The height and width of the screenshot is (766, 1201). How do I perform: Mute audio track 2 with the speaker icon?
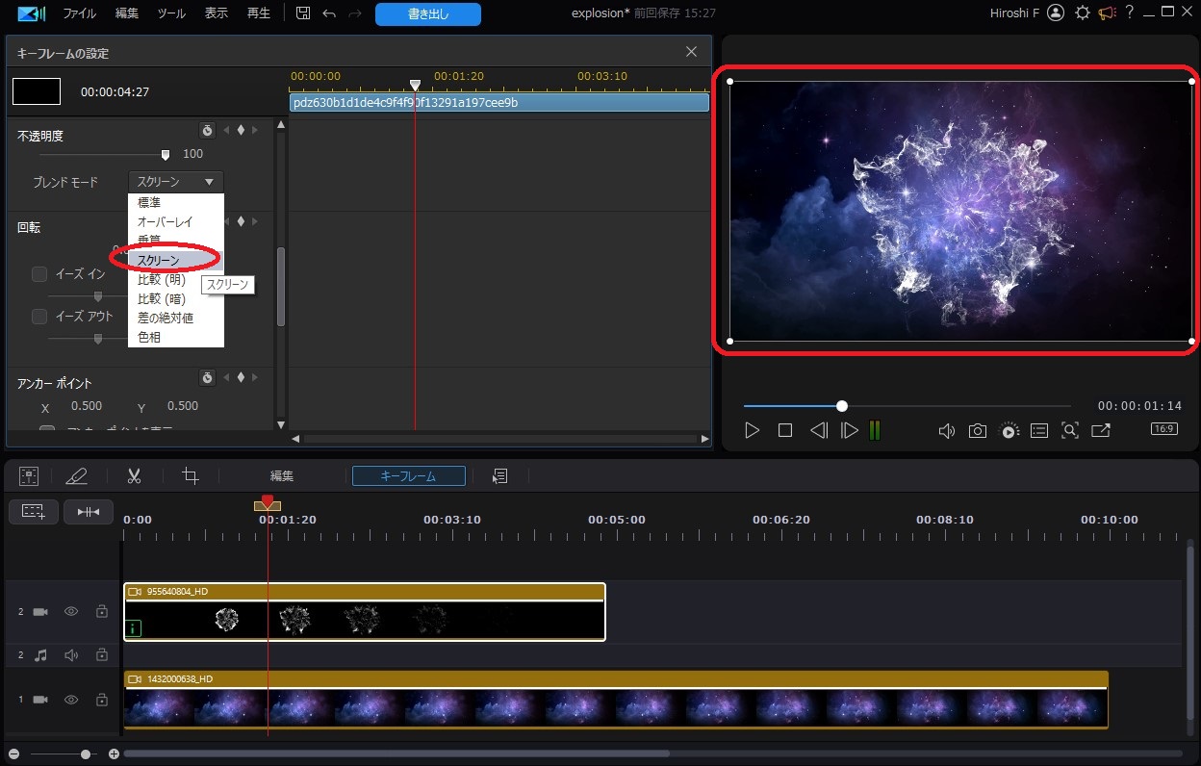coord(71,655)
